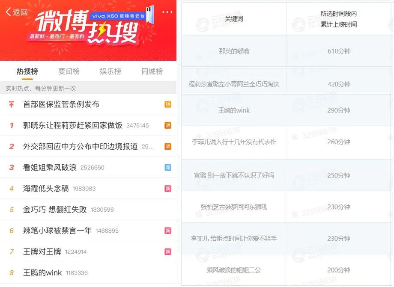Select table cell 200分钟
The width and height of the screenshot is (394, 287).
click(339, 270)
